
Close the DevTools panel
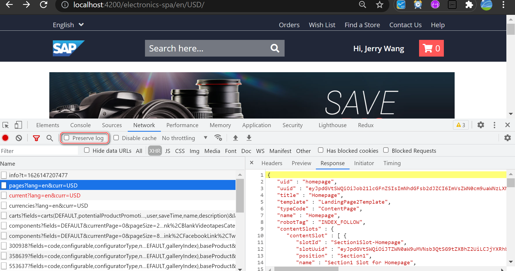[x=507, y=125]
